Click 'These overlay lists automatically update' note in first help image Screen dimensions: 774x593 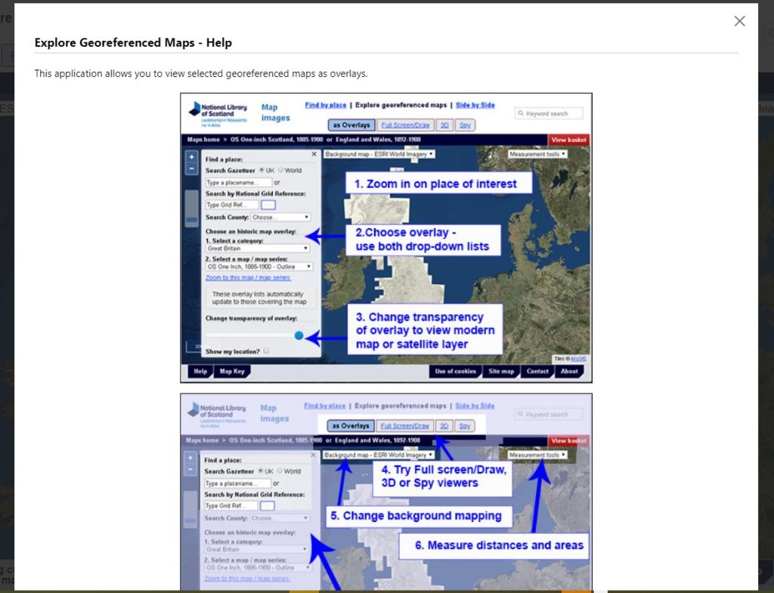tap(260, 298)
